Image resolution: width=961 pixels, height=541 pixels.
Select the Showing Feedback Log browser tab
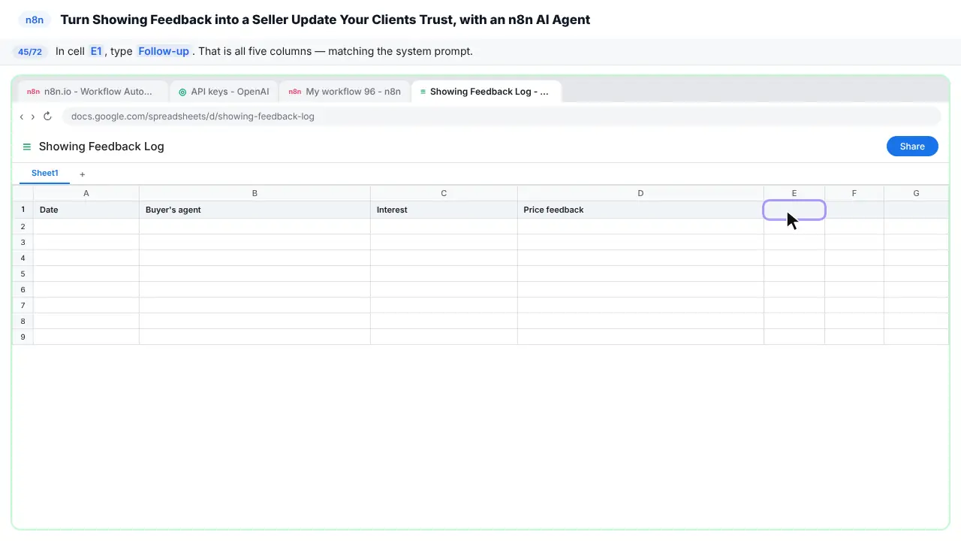[x=487, y=92]
